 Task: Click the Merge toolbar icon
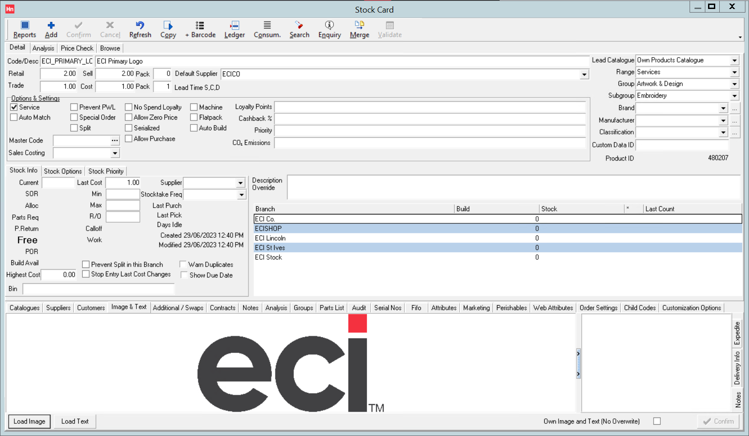(x=359, y=30)
